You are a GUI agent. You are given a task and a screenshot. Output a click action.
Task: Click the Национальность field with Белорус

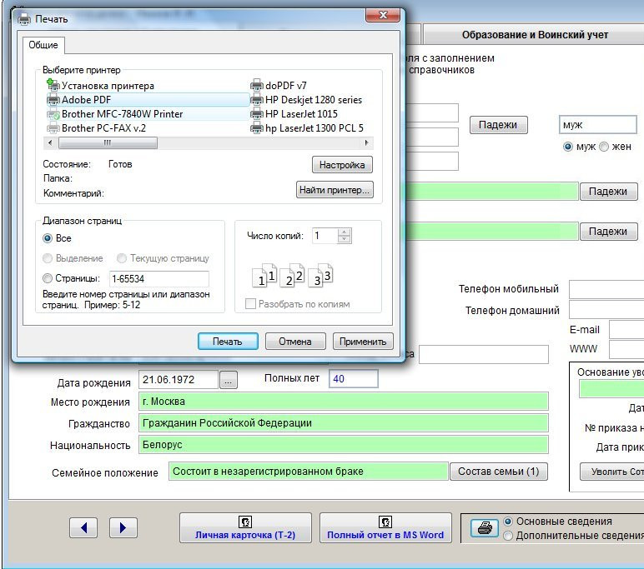342,445
